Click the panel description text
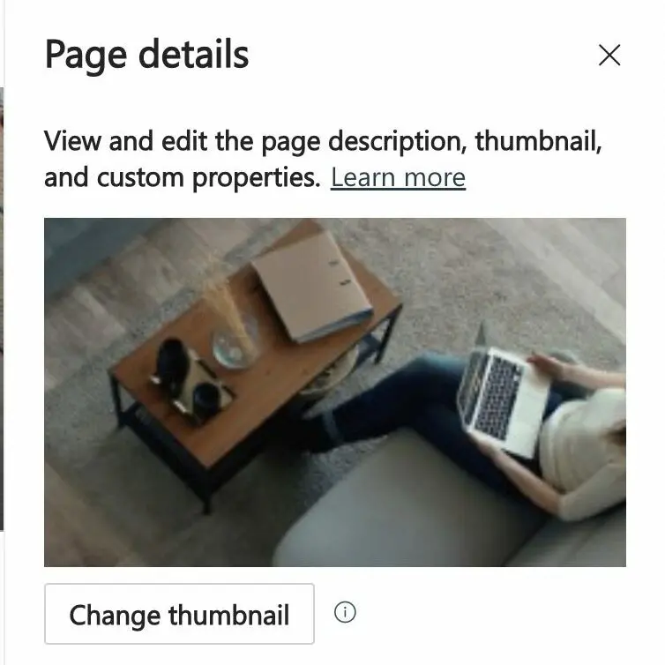 [x=323, y=159]
